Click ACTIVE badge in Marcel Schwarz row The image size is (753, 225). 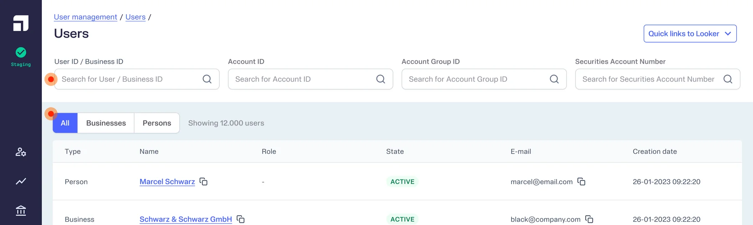pyautogui.click(x=402, y=182)
